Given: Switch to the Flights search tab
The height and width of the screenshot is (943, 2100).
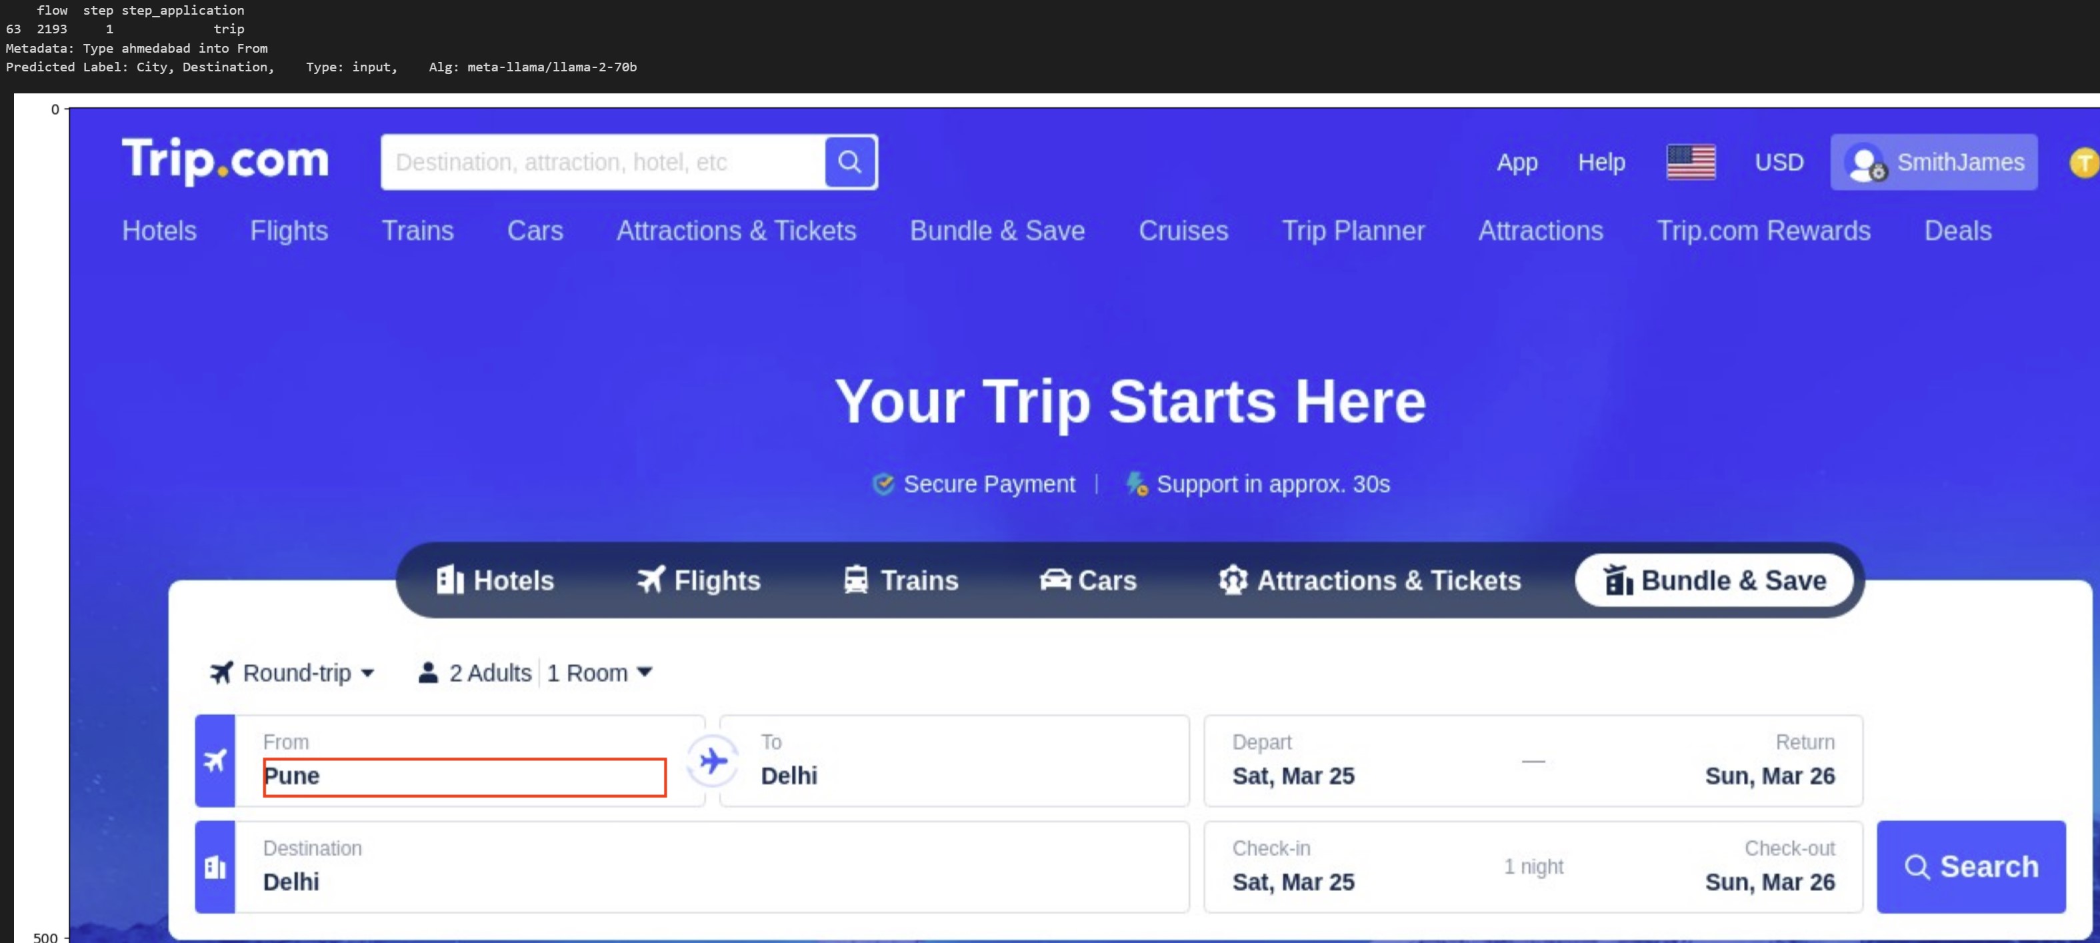Looking at the screenshot, I should point(699,580).
